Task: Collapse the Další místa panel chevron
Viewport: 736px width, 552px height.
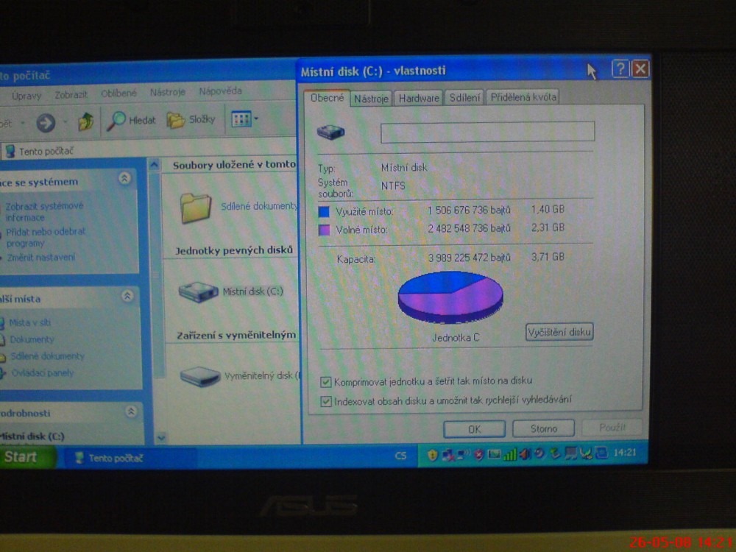Action: click(x=127, y=296)
